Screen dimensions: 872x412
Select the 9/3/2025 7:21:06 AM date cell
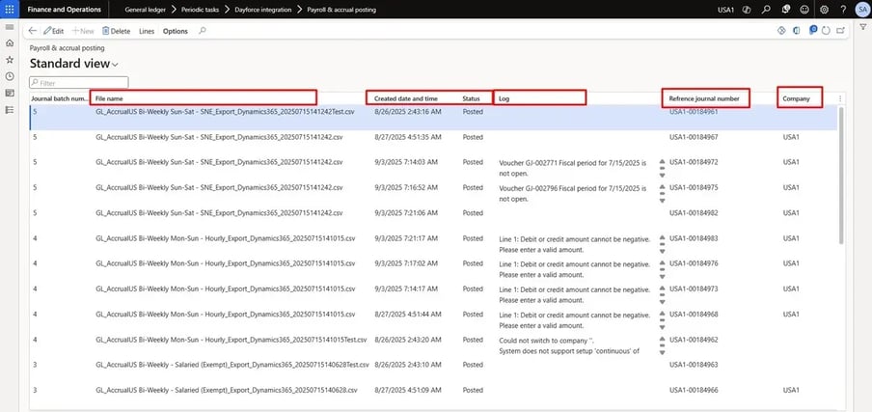point(405,213)
